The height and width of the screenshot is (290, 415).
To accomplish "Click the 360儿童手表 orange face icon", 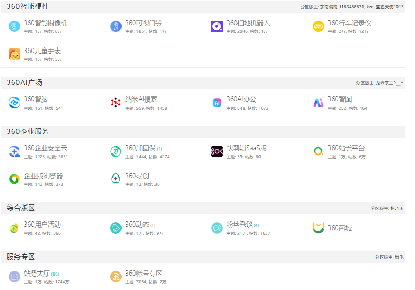I will pyautogui.click(x=14, y=54).
